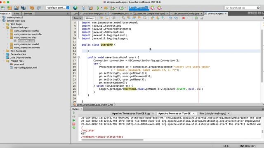Click the Find Selection magnifier editor icon

pyautogui.click(x=123, y=18)
